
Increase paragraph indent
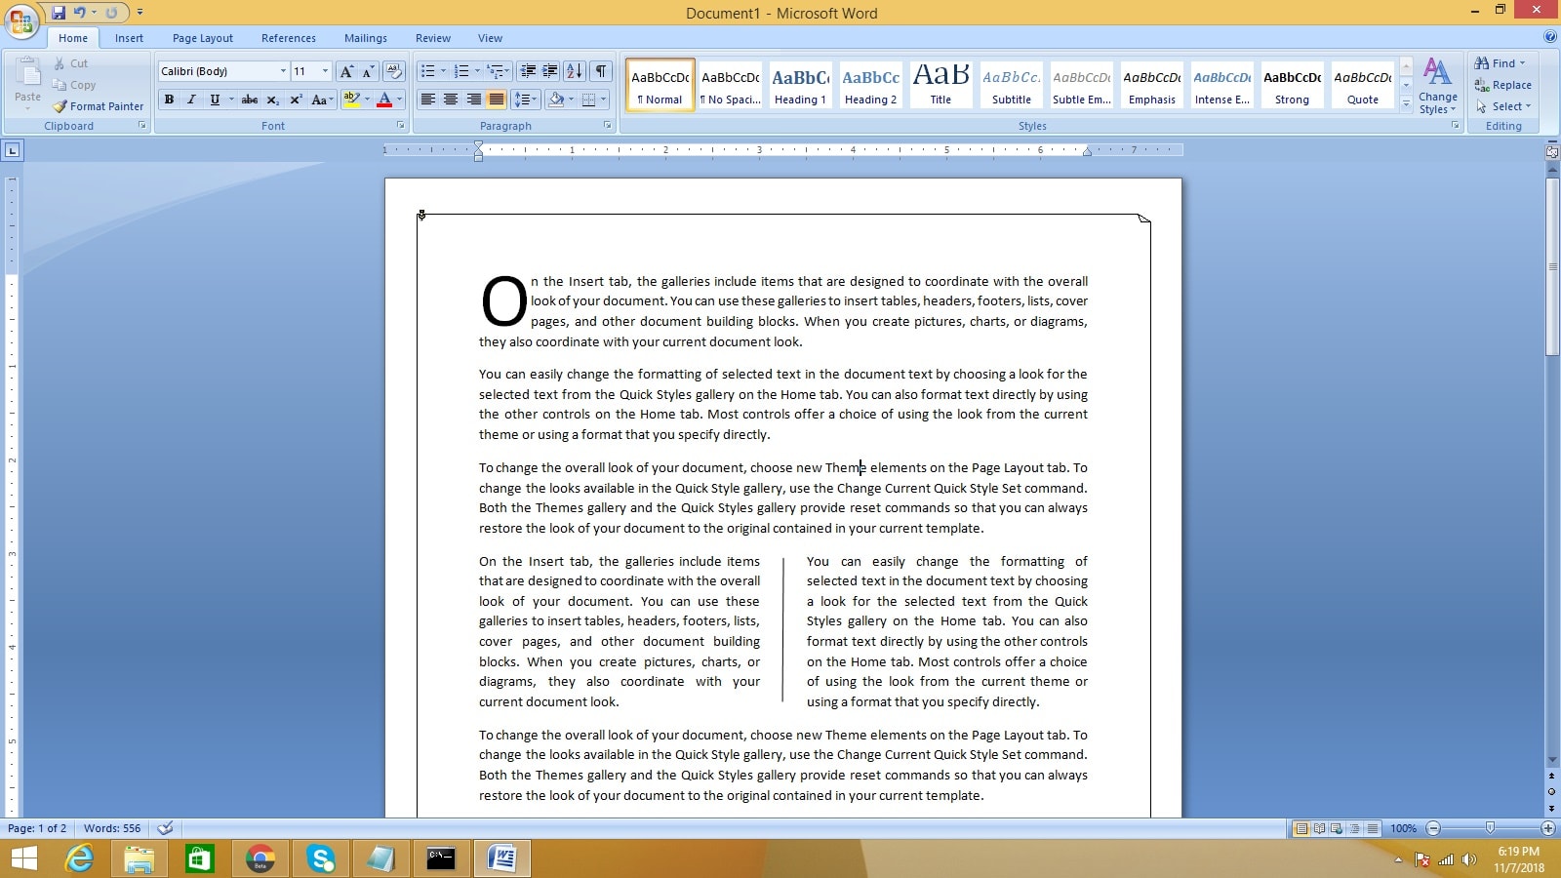click(x=550, y=71)
